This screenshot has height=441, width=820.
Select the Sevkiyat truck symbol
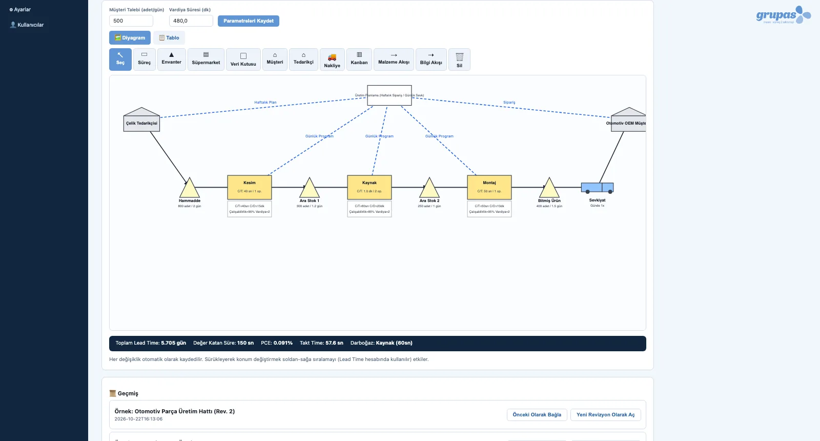[x=598, y=188]
